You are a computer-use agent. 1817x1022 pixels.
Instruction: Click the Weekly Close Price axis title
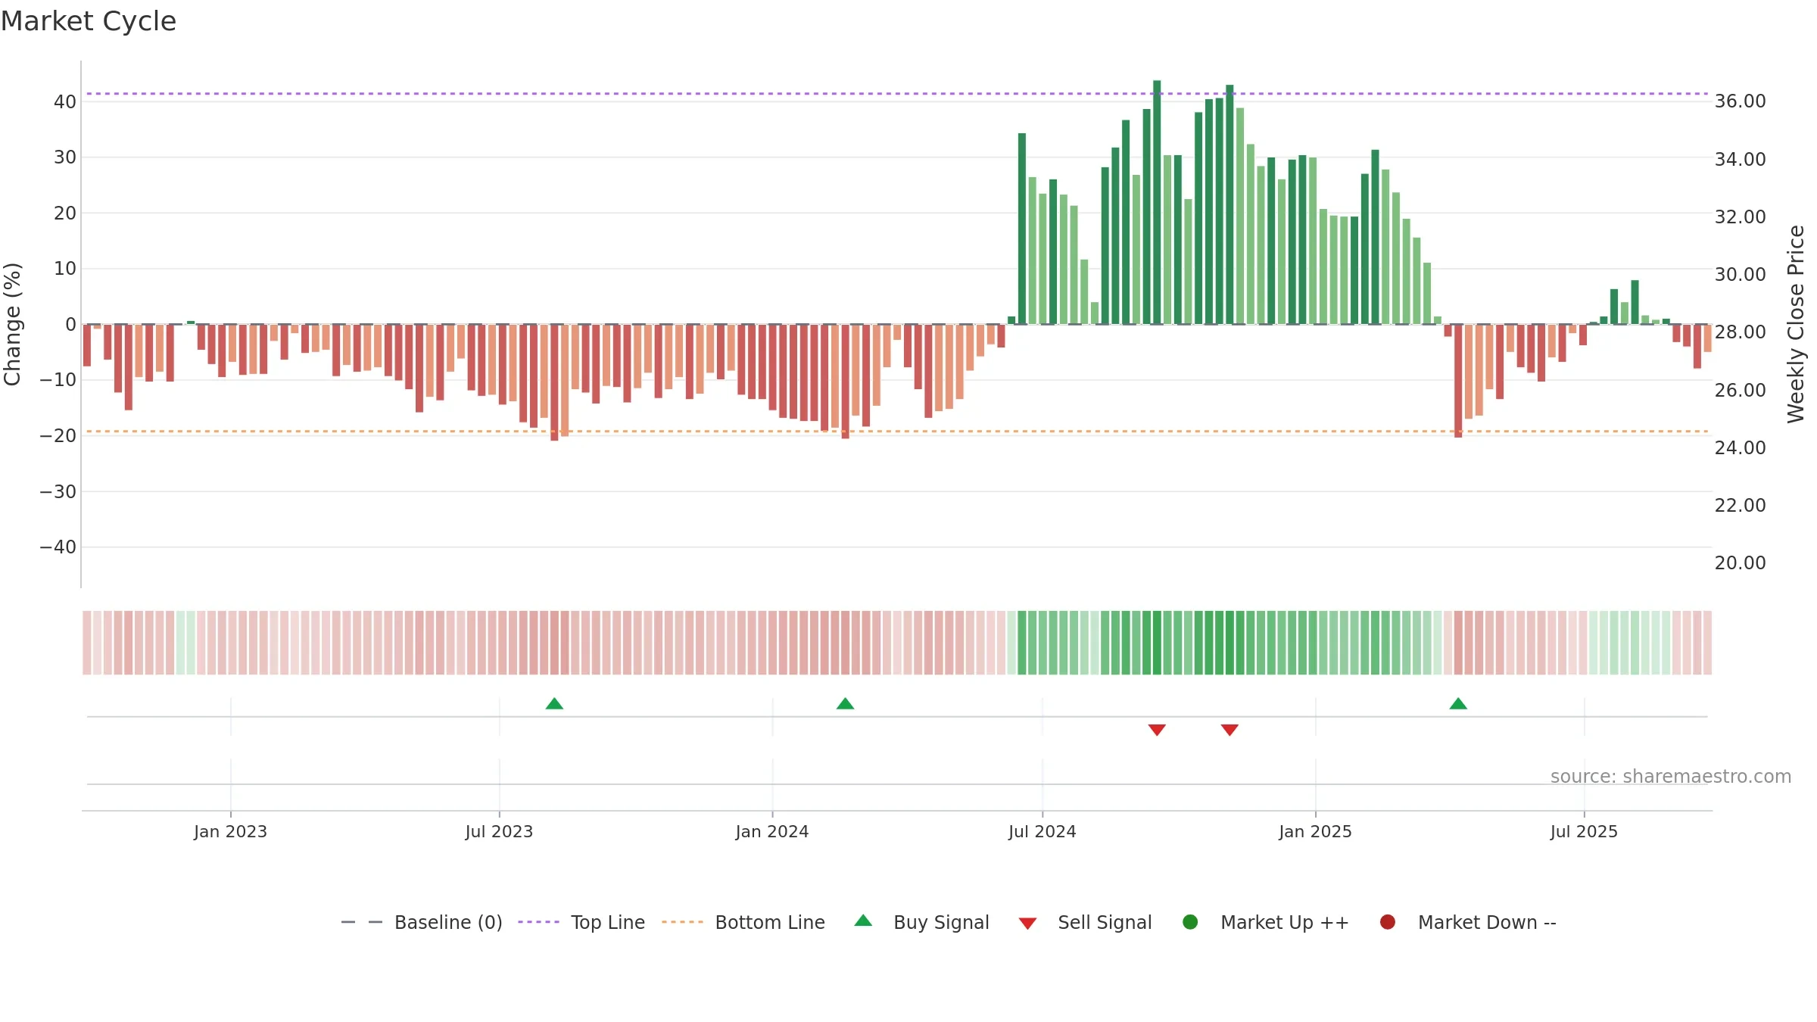[x=1796, y=324]
